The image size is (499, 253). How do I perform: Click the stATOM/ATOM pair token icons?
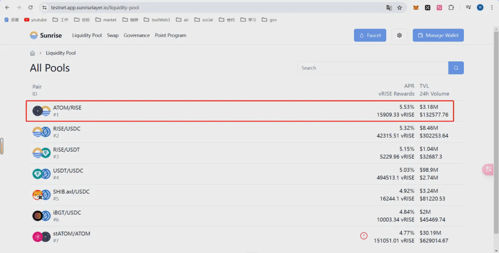coord(42,237)
